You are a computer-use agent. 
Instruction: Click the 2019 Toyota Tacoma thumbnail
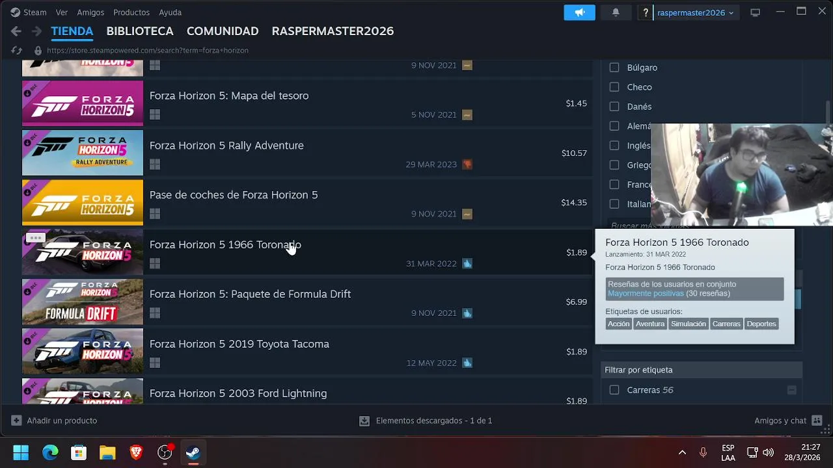coord(83,351)
